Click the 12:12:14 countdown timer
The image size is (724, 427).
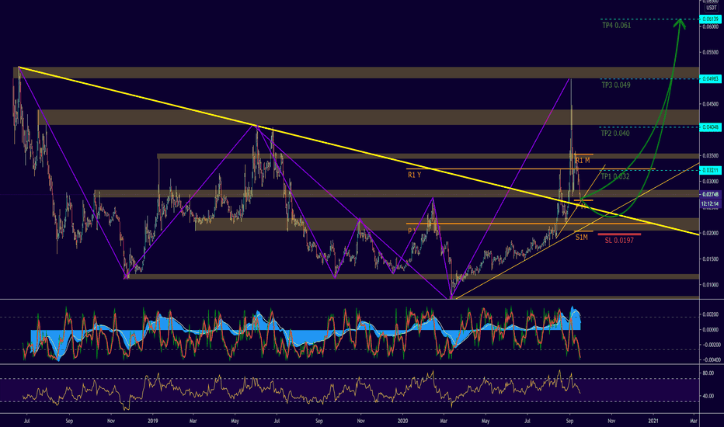710,203
